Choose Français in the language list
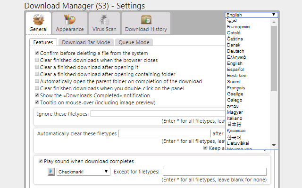 point(235,88)
